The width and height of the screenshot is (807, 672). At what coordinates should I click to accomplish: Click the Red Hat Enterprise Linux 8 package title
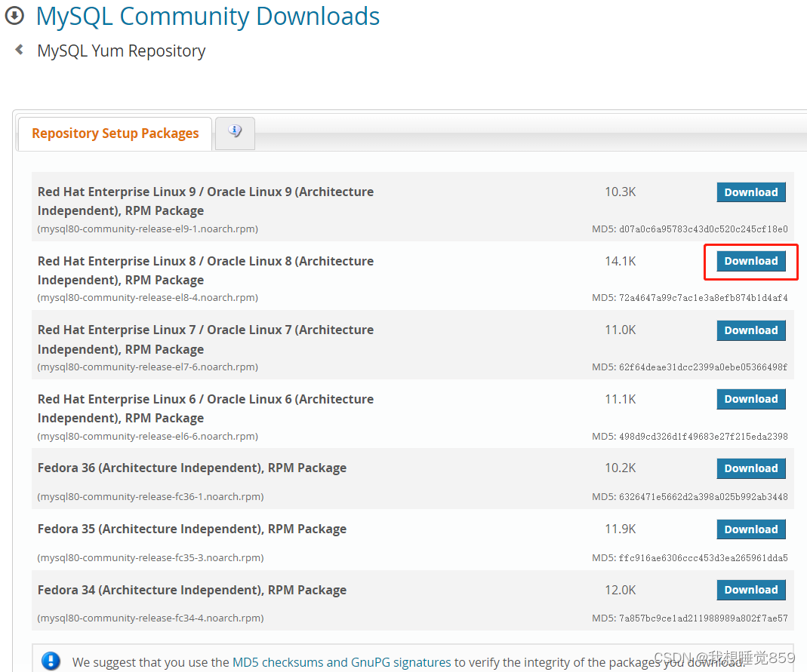click(206, 271)
